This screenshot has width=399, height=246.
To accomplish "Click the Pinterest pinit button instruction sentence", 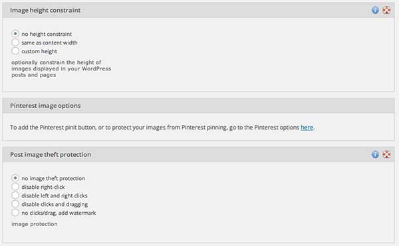I will pyautogui.click(x=162, y=127).
